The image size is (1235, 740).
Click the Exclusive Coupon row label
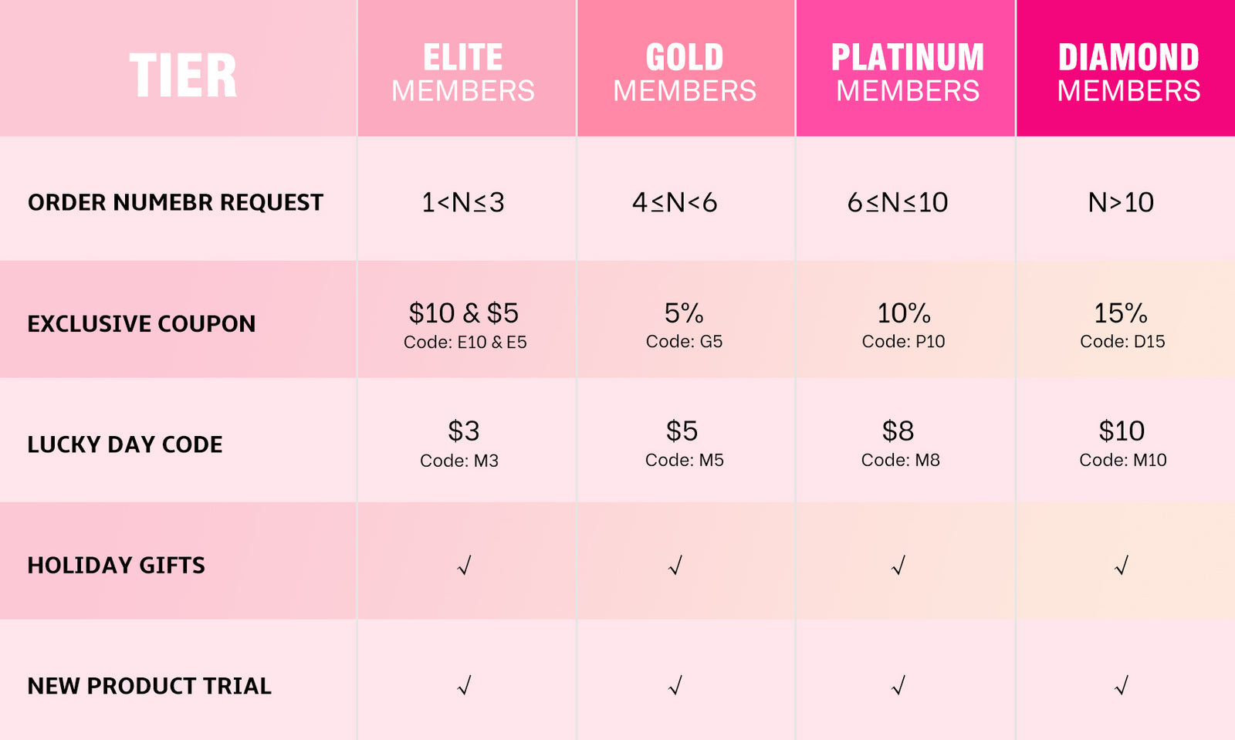141,323
